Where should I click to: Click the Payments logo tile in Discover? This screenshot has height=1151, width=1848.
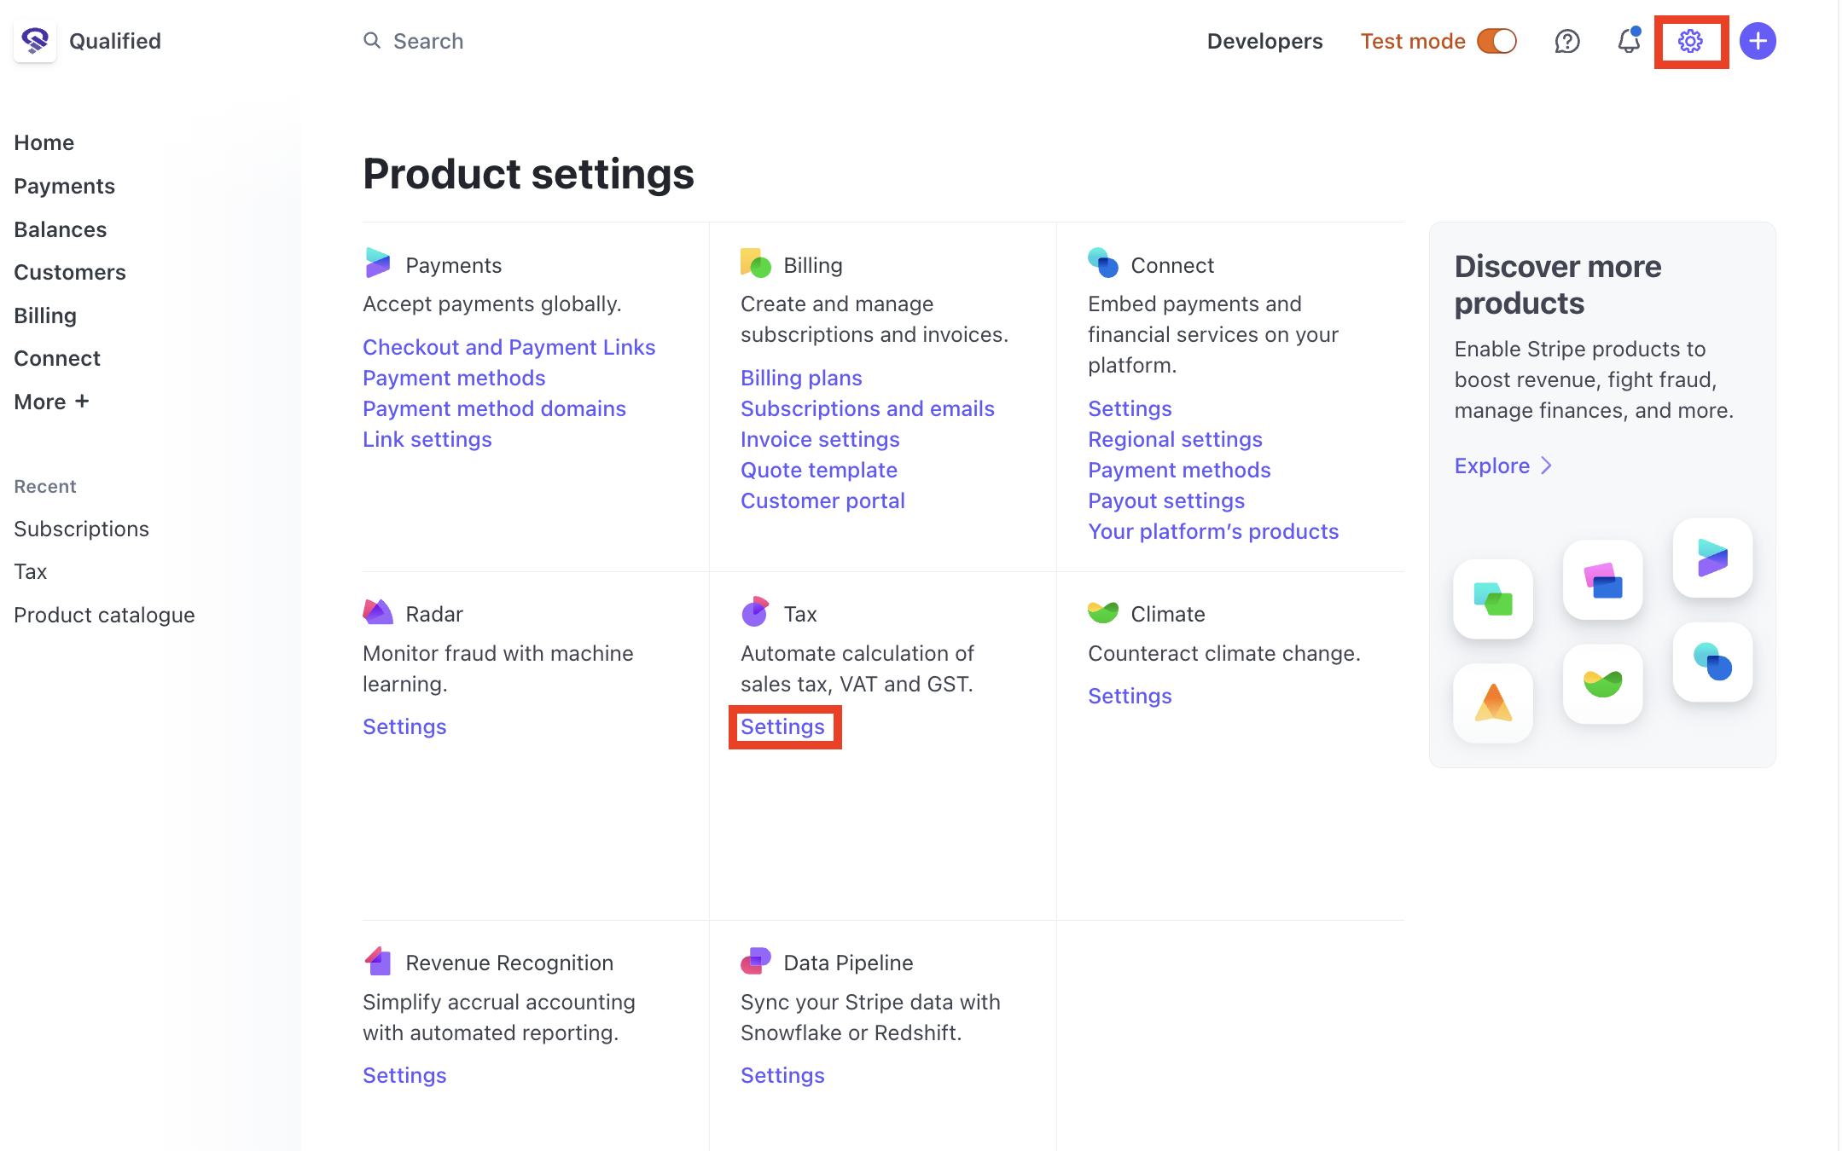pyautogui.click(x=1712, y=558)
